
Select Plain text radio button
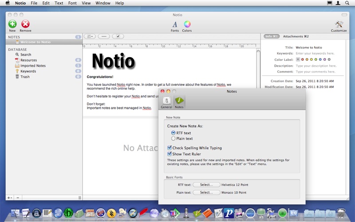(x=173, y=139)
